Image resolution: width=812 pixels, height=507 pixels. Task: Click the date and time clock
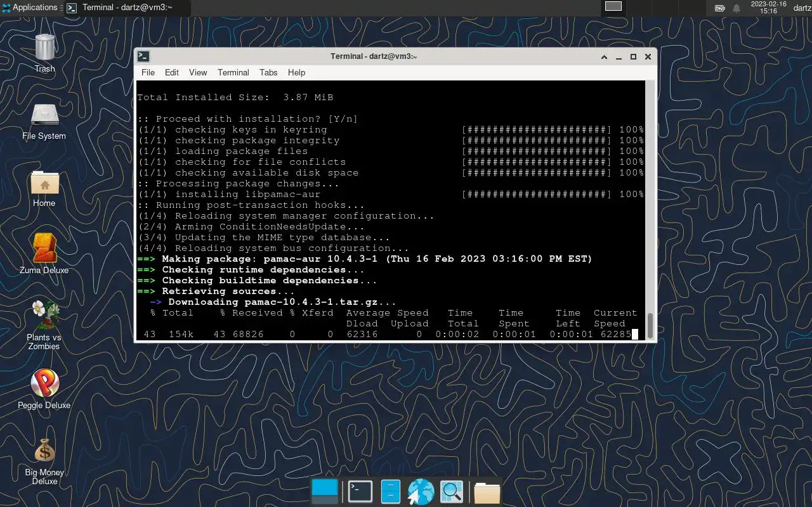tap(768, 8)
